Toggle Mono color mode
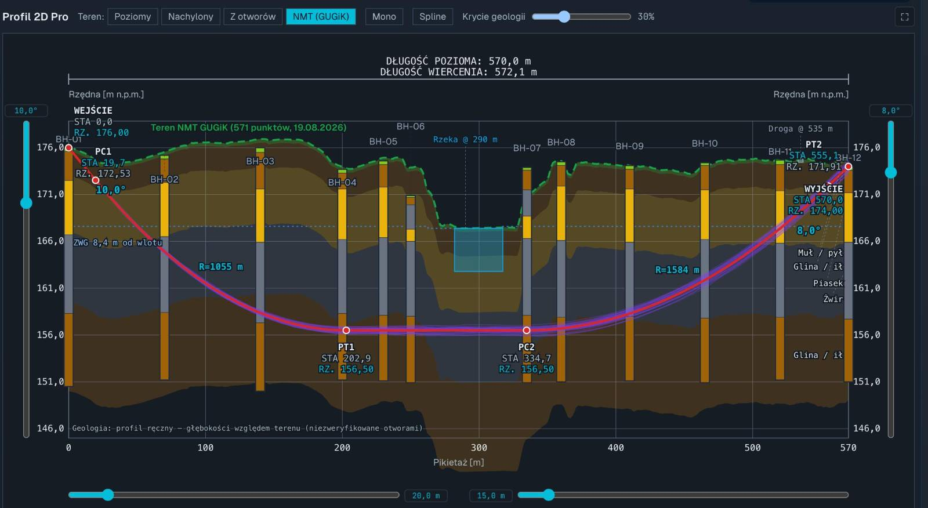 pos(384,16)
